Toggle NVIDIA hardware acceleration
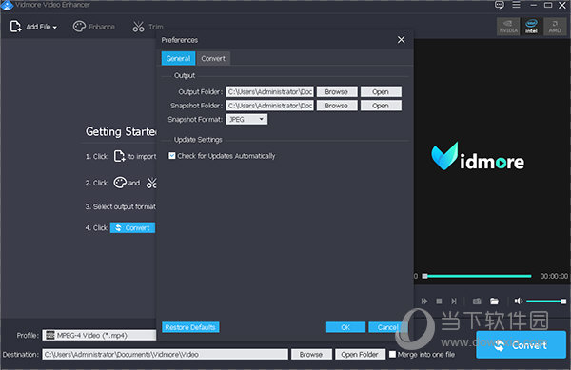The height and width of the screenshot is (370, 571). [x=508, y=27]
